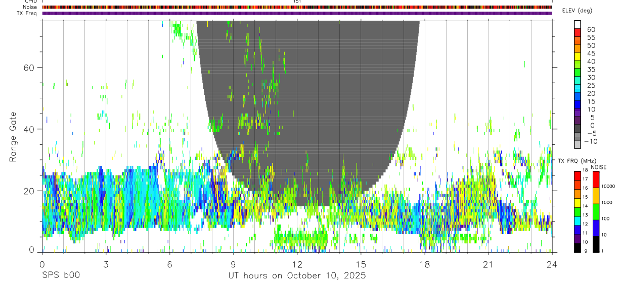Select the yellow swatch in TX FRQ colorbar
Screen dimensions: 621x286
tap(577, 203)
